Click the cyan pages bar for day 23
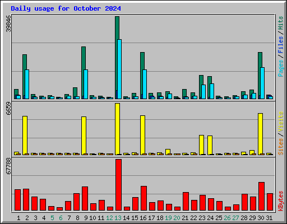This screenshot has height=224, width=287. (203, 92)
